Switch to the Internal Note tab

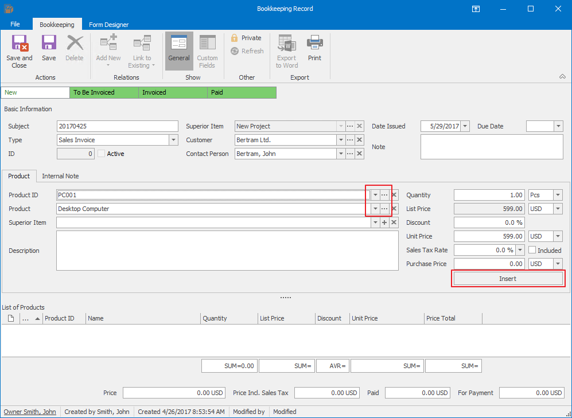point(61,176)
